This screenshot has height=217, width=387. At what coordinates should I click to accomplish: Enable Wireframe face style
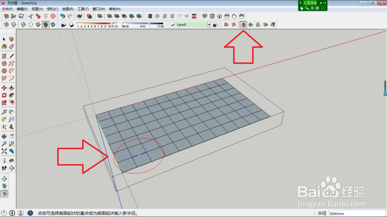[23, 25]
